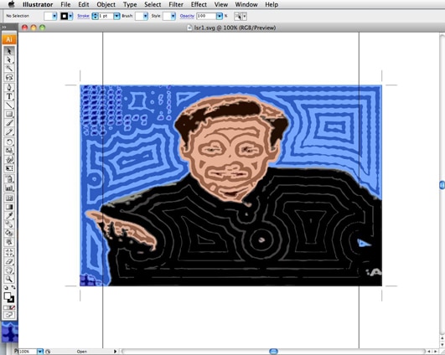Select the Crop Area tool
Screen dimensions: 445x355
(9, 252)
